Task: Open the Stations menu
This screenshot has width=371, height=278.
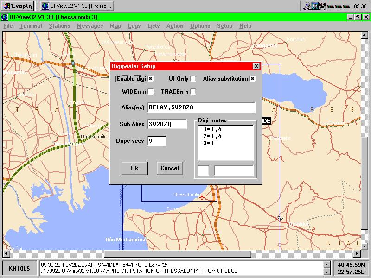Action: click(x=59, y=26)
